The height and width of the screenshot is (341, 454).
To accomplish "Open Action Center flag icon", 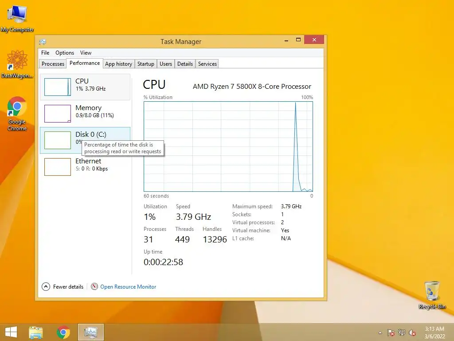I will [391, 333].
